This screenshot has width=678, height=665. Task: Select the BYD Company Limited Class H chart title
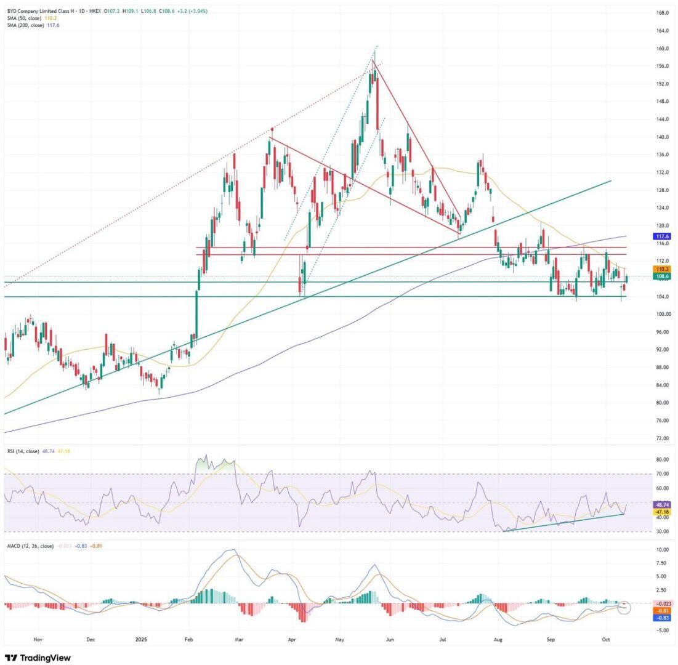39,11
